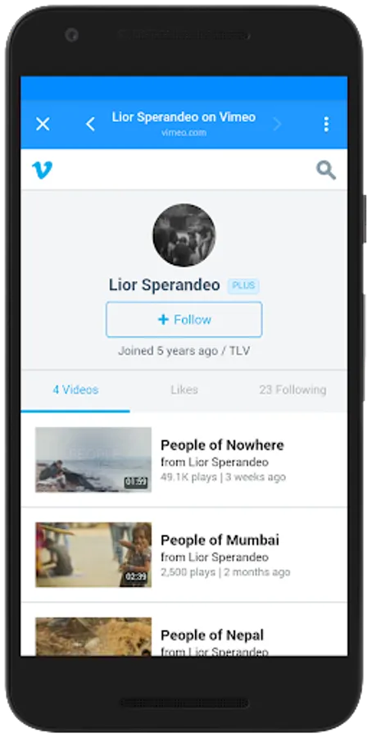Tap the Vimeo logo icon
372x738 pixels.
pos(42,170)
